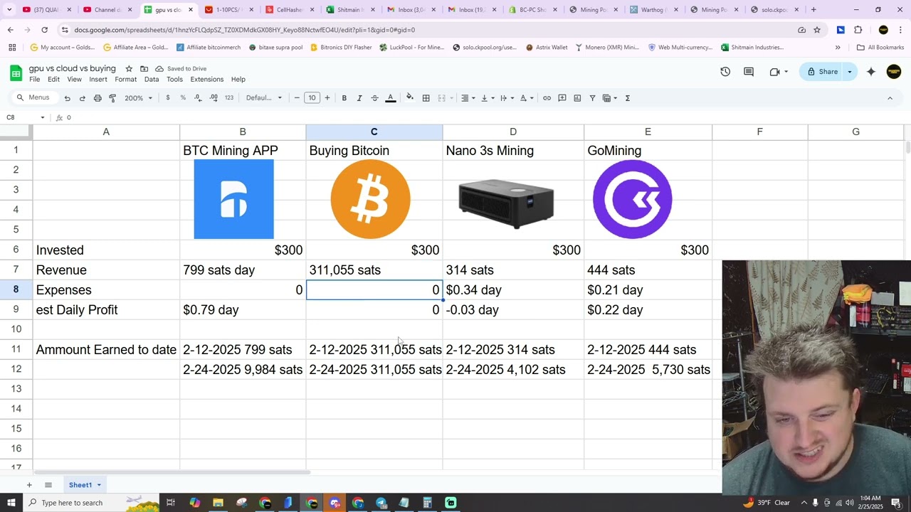
Task: Open text rotation dropdown
Action: [525, 98]
